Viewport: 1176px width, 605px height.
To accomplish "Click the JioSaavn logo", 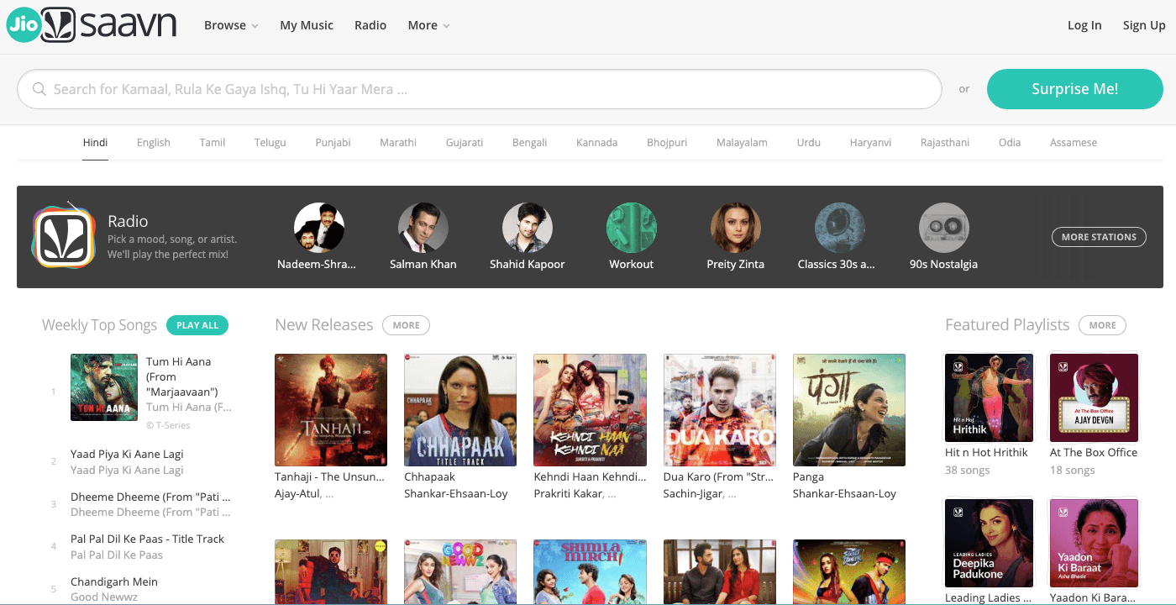I will (92, 25).
